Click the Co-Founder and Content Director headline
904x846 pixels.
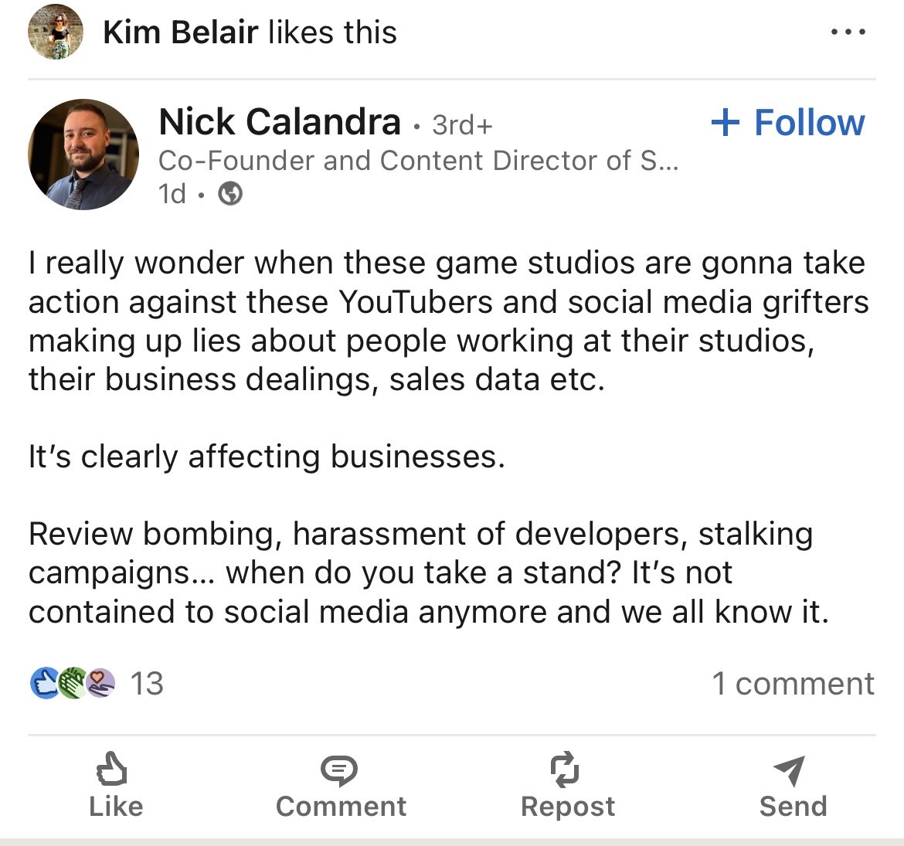pyautogui.click(x=419, y=161)
